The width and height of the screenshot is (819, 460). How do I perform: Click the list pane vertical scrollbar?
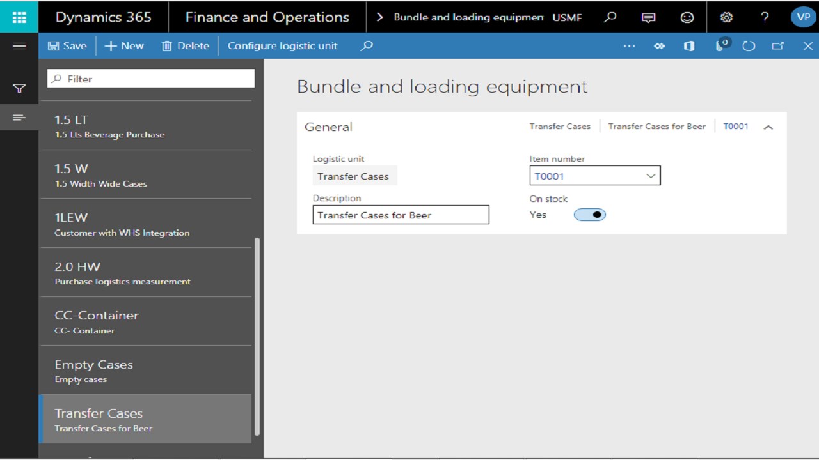point(257,337)
